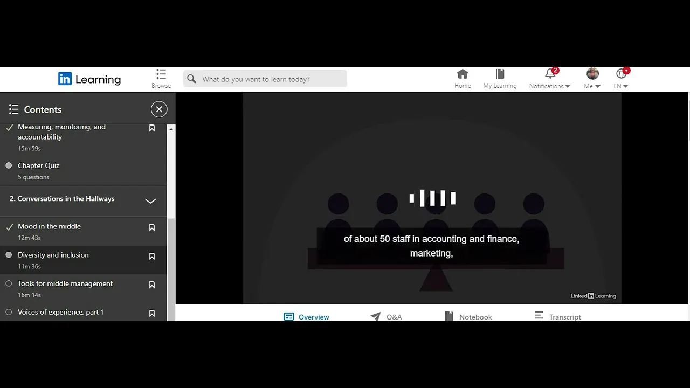Open the Notifications bell icon
This screenshot has height=388, width=690.
[550, 74]
